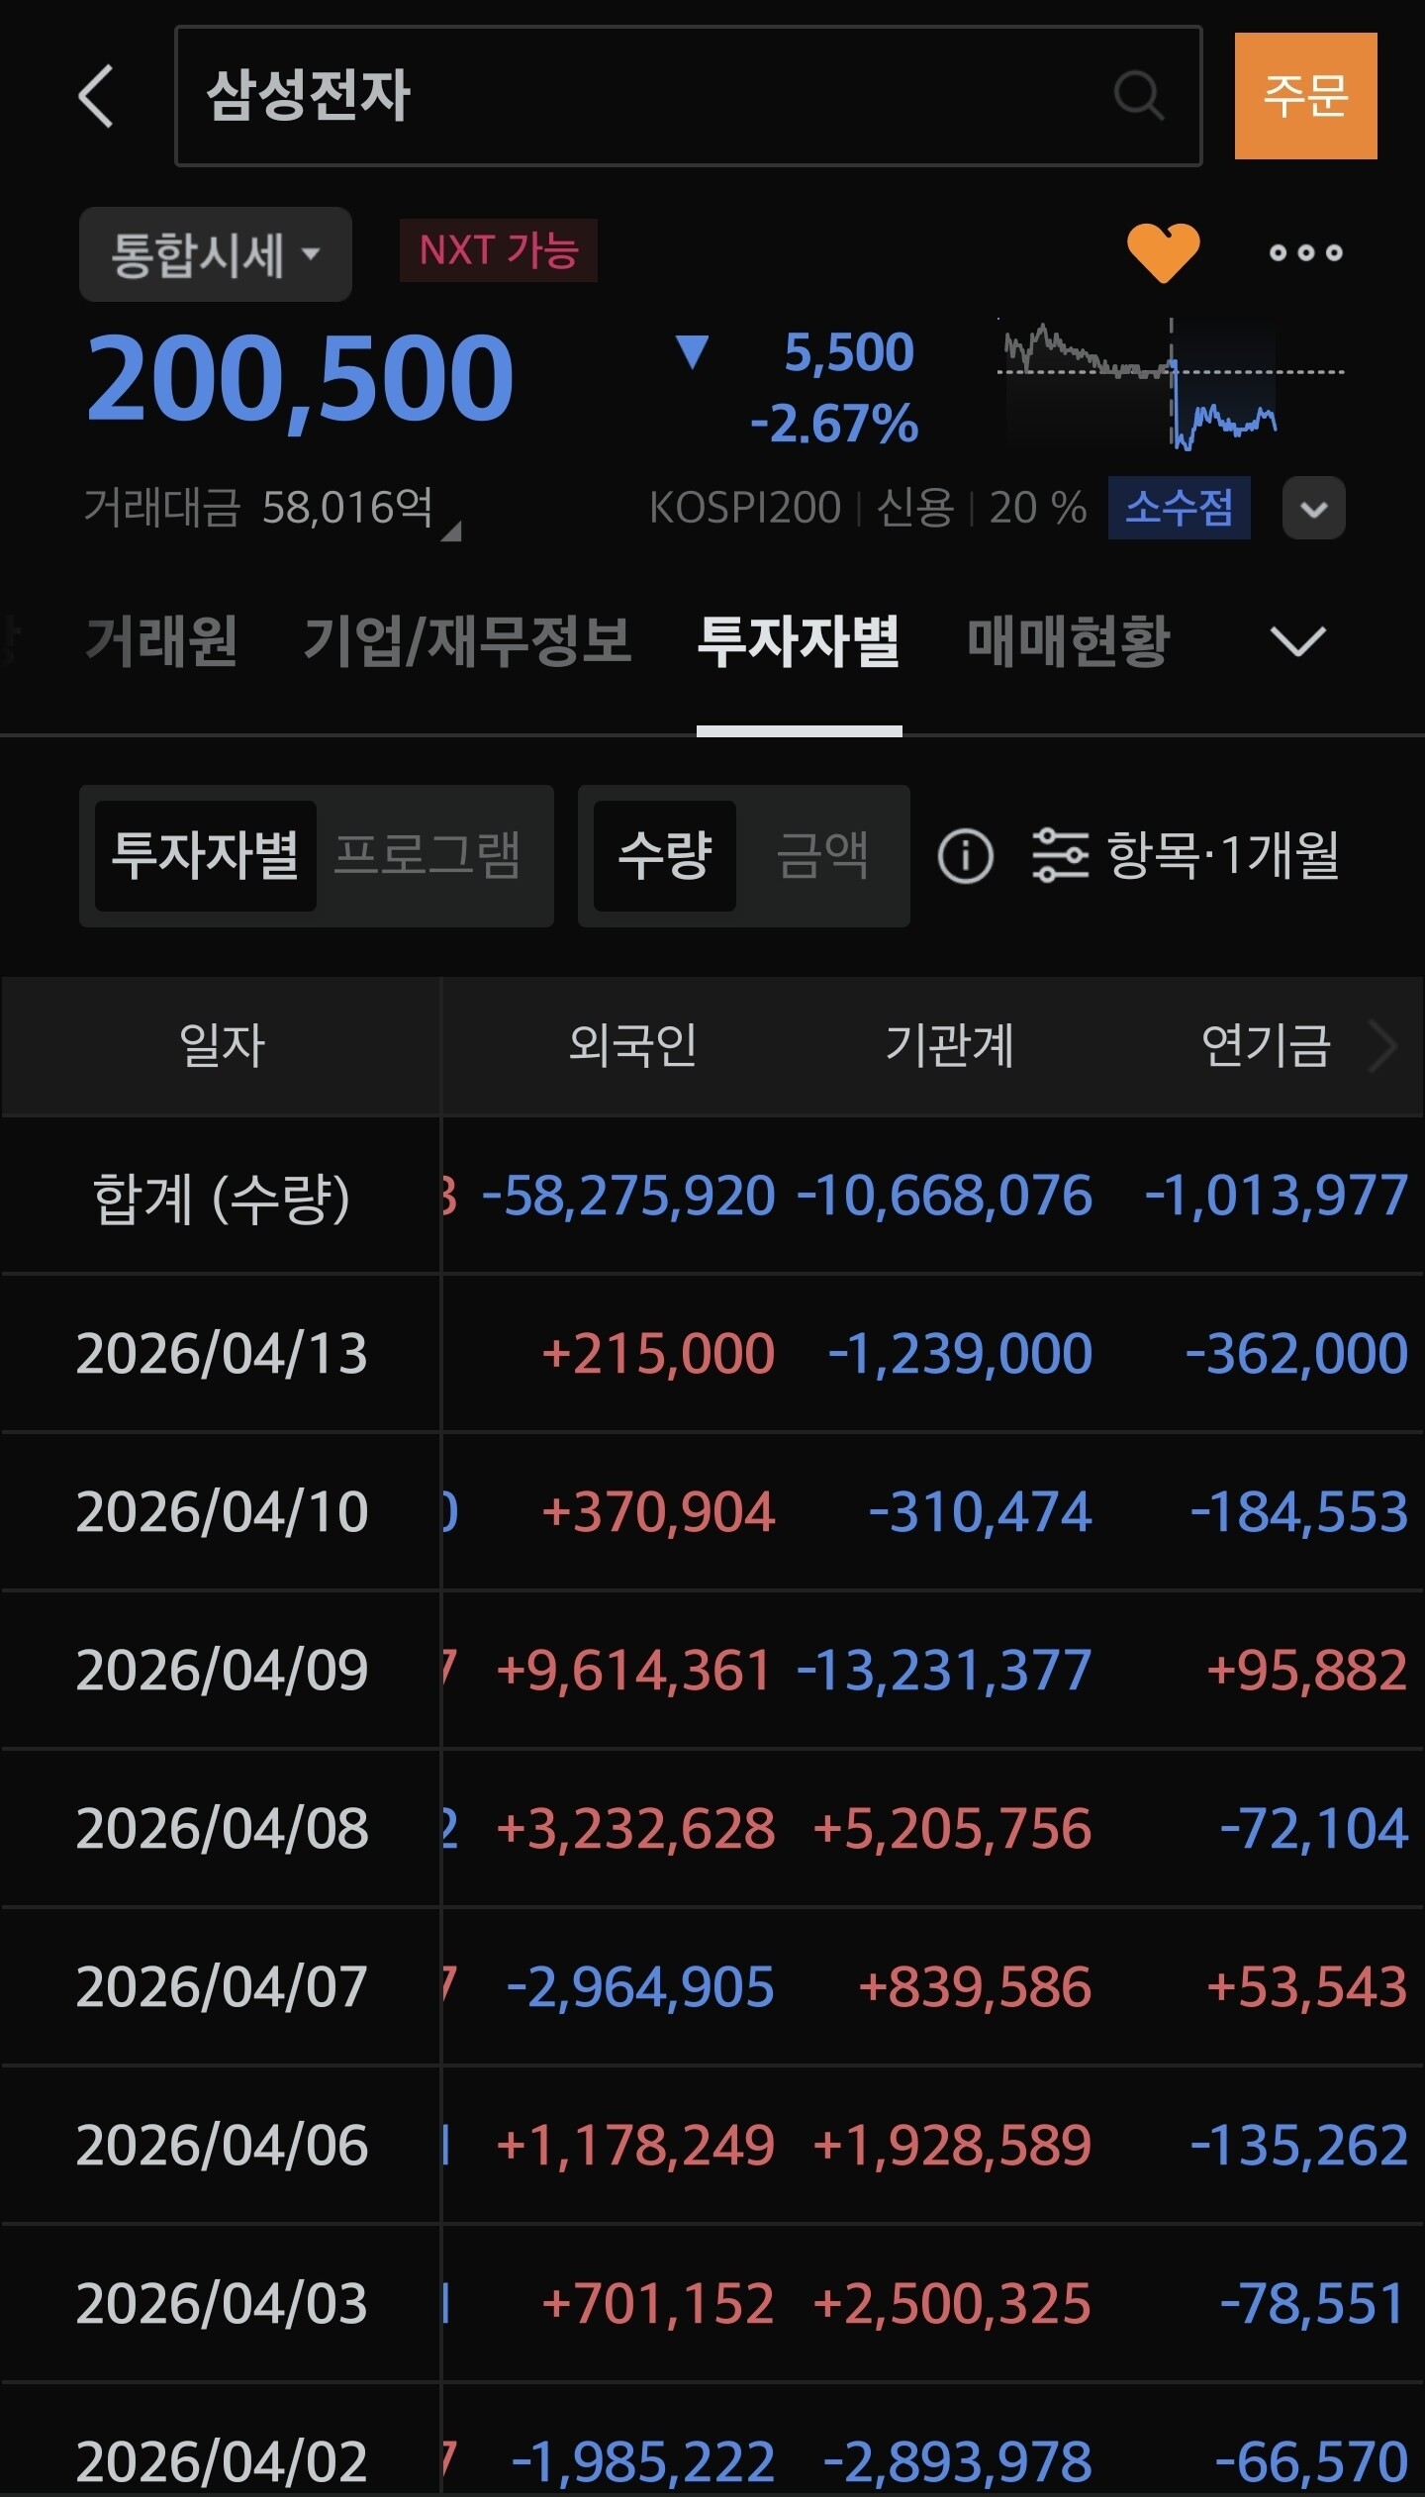Tap the -2.67% change rate

pyautogui.click(x=834, y=424)
